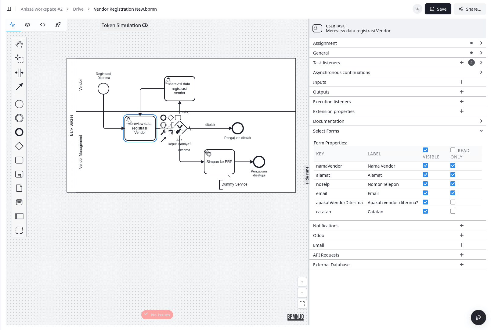Viewport: 491px width, 330px height.
Task: Create a gateway diamond from the palette
Action: (19, 146)
